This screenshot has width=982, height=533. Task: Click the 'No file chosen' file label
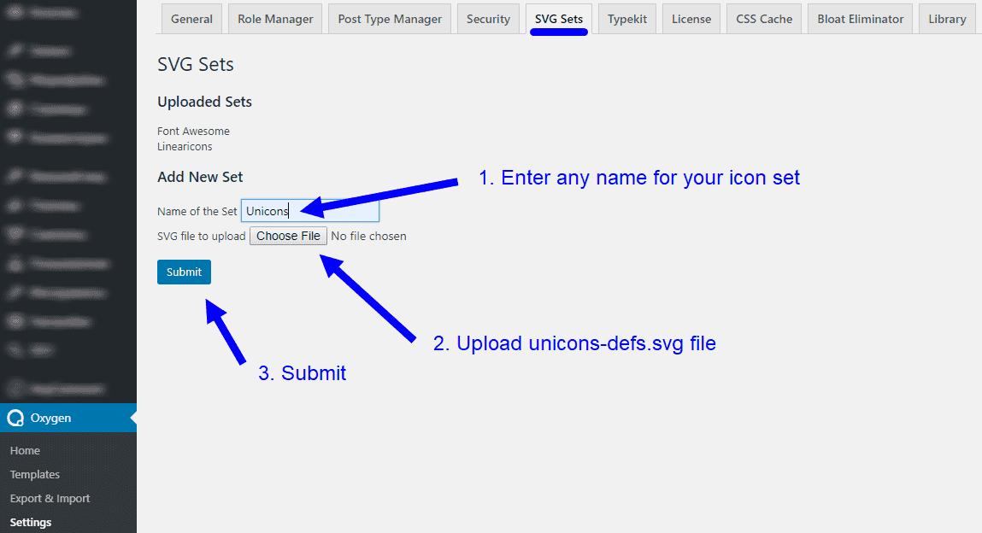coord(368,236)
